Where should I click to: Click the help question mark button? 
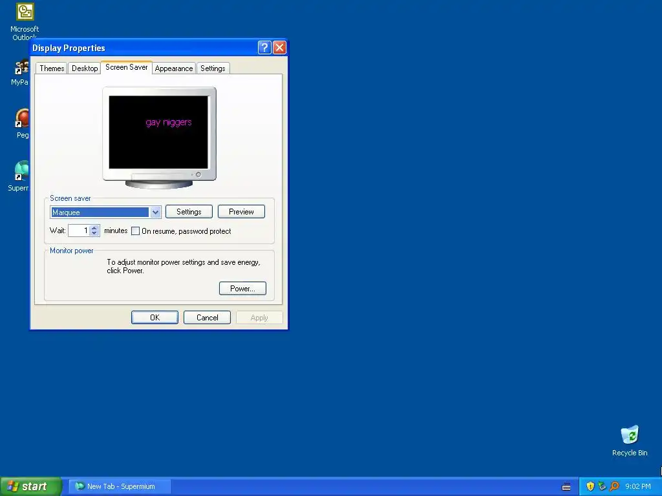pyautogui.click(x=264, y=48)
